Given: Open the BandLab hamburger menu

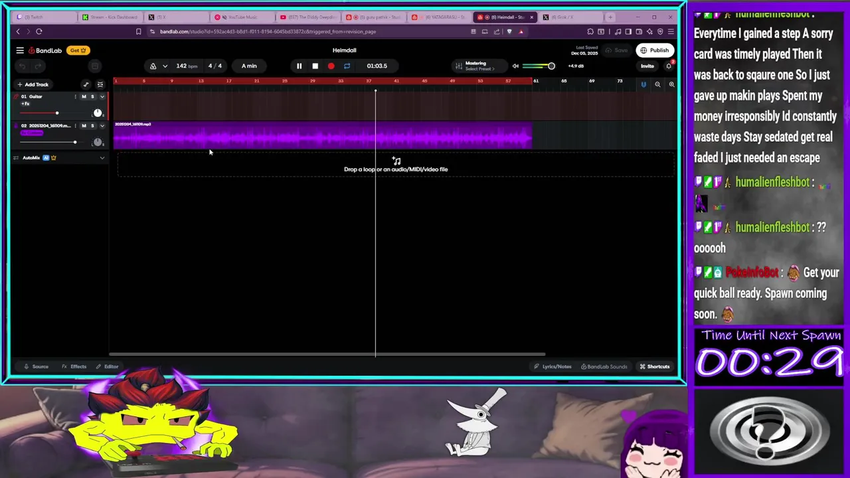Looking at the screenshot, I should [x=20, y=50].
